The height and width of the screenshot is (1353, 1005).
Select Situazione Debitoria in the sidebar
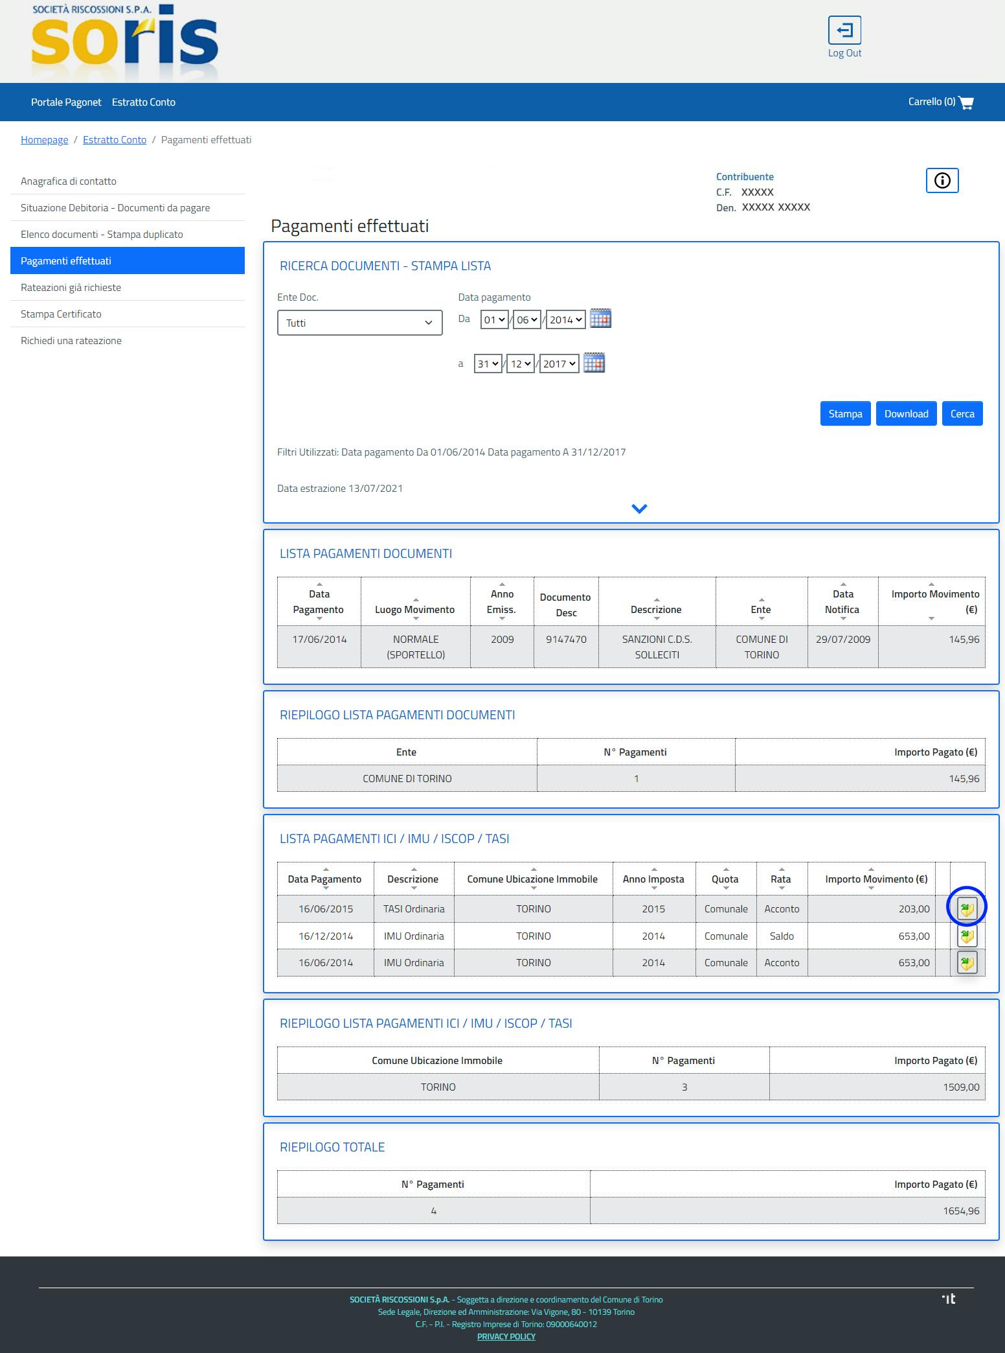point(115,208)
